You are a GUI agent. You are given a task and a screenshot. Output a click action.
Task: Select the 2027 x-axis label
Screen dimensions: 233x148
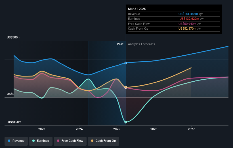coord(191,129)
